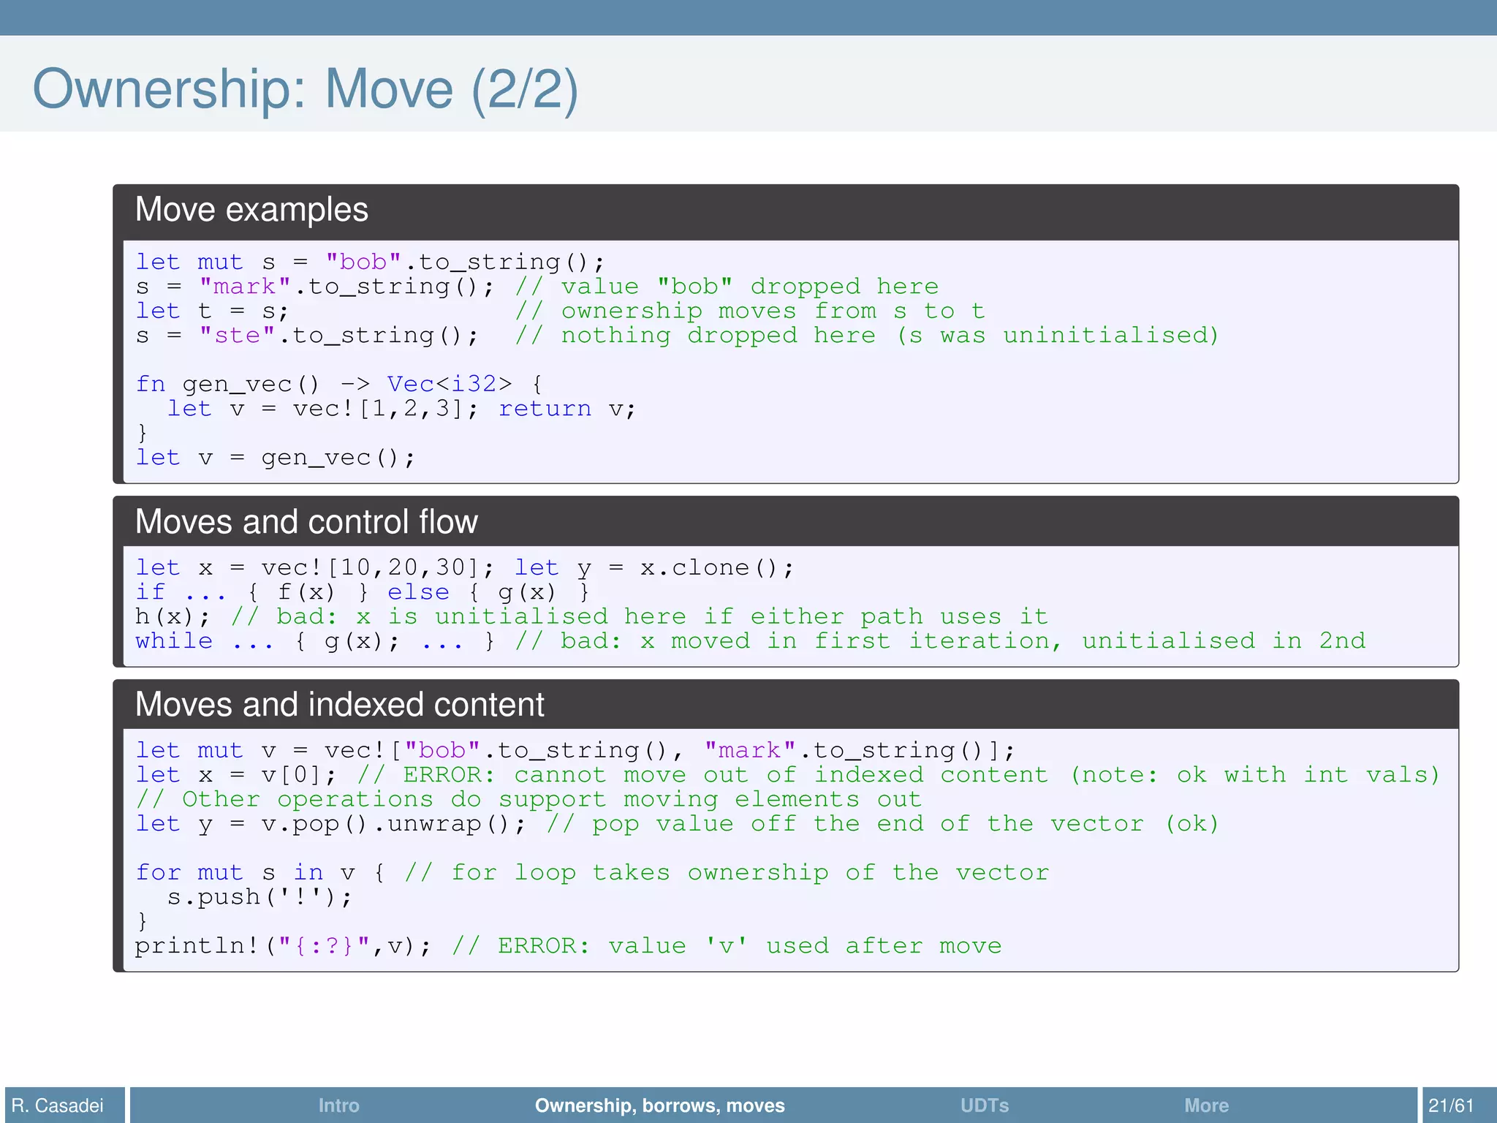Select the 'Ownership, borrows, moves' footer section

click(659, 1105)
